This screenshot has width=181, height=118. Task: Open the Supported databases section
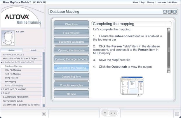71,42
